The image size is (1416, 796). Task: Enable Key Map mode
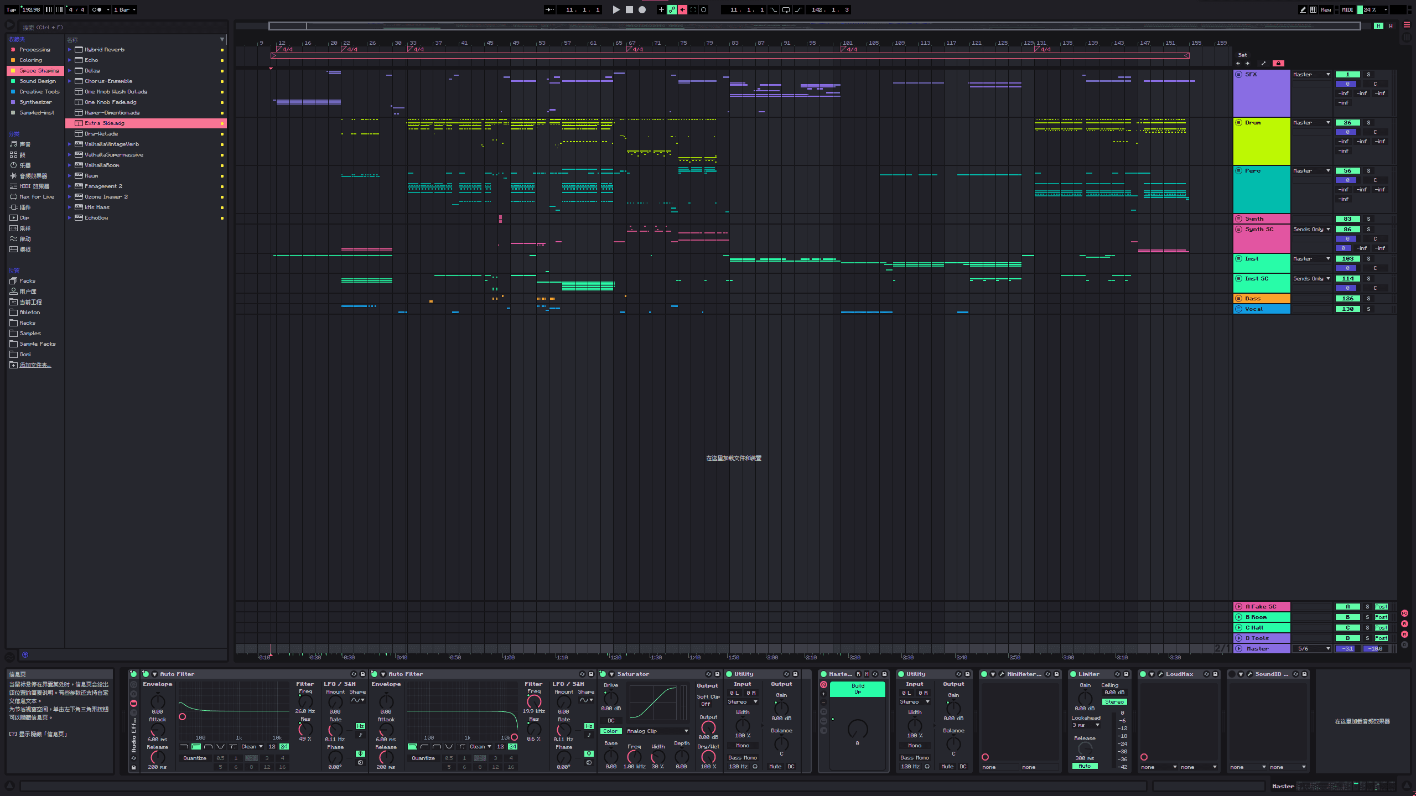pyautogui.click(x=1326, y=9)
